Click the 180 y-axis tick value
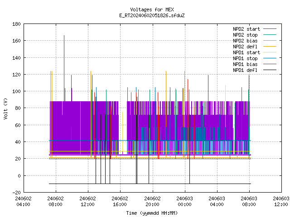290x217 pixels. [x=16, y=24]
